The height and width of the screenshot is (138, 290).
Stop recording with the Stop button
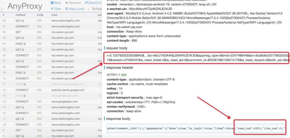(56, 3)
